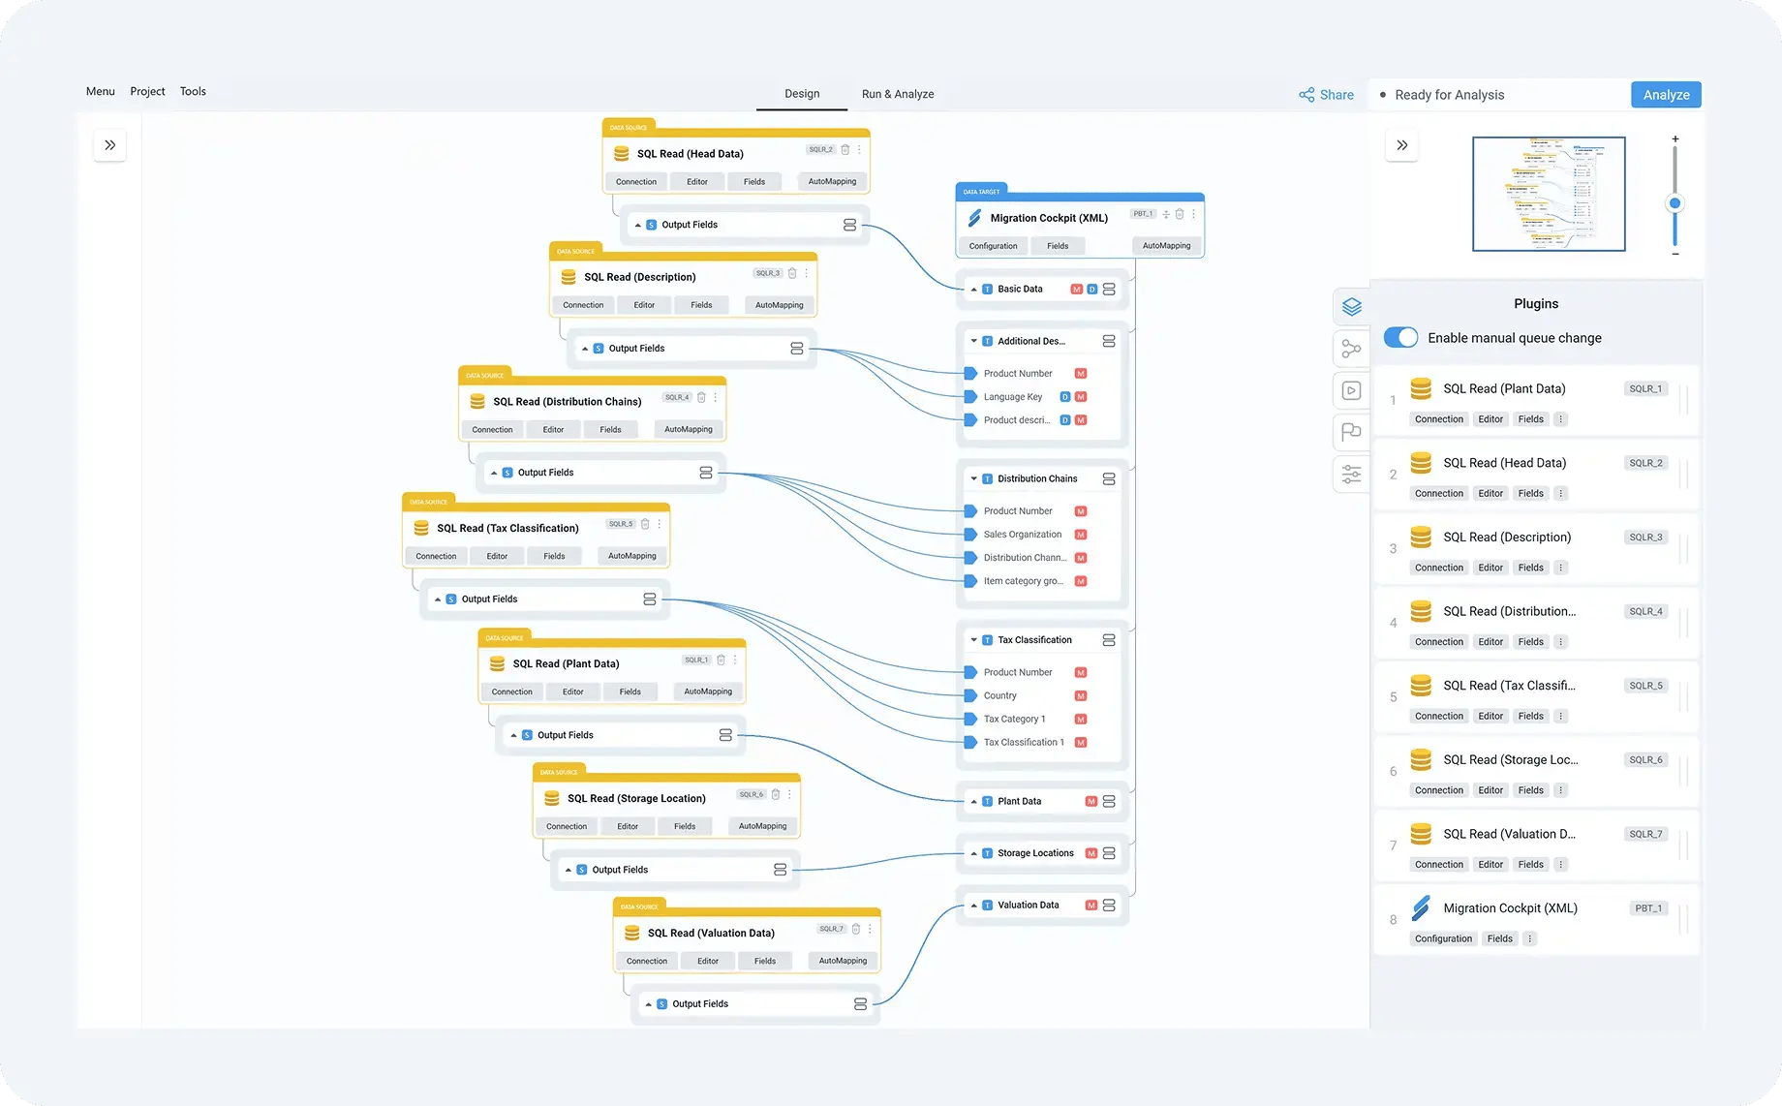Open the Plugins panel via layers icon
Image resolution: width=1782 pixels, height=1106 pixels.
(1352, 306)
